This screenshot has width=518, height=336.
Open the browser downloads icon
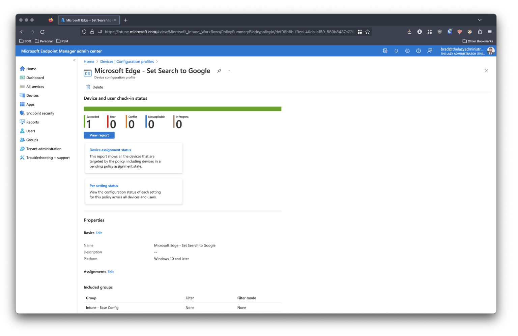(x=409, y=32)
